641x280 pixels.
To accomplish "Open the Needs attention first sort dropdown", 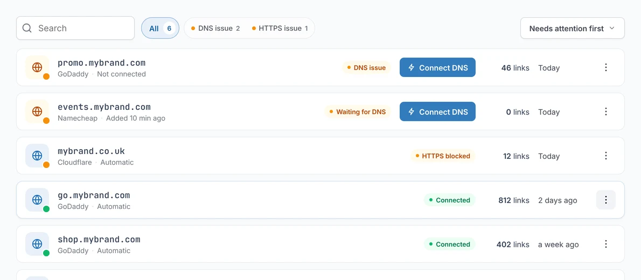I will click(x=572, y=28).
